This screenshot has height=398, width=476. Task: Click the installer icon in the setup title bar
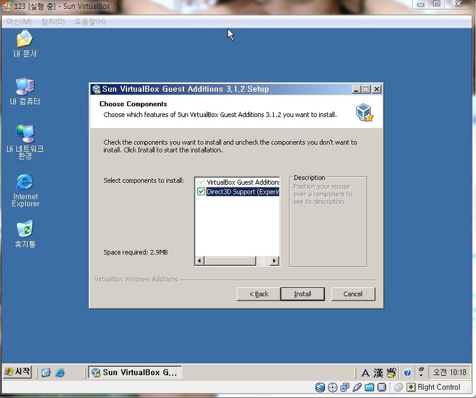tap(97, 89)
